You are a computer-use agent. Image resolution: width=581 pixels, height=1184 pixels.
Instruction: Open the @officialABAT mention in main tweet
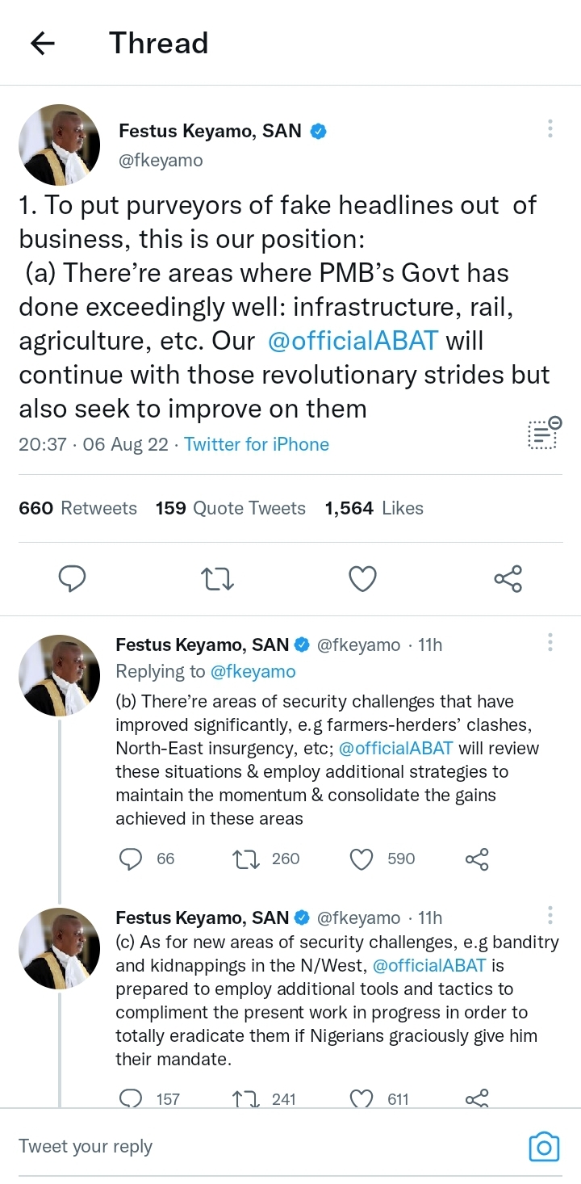[x=353, y=341]
